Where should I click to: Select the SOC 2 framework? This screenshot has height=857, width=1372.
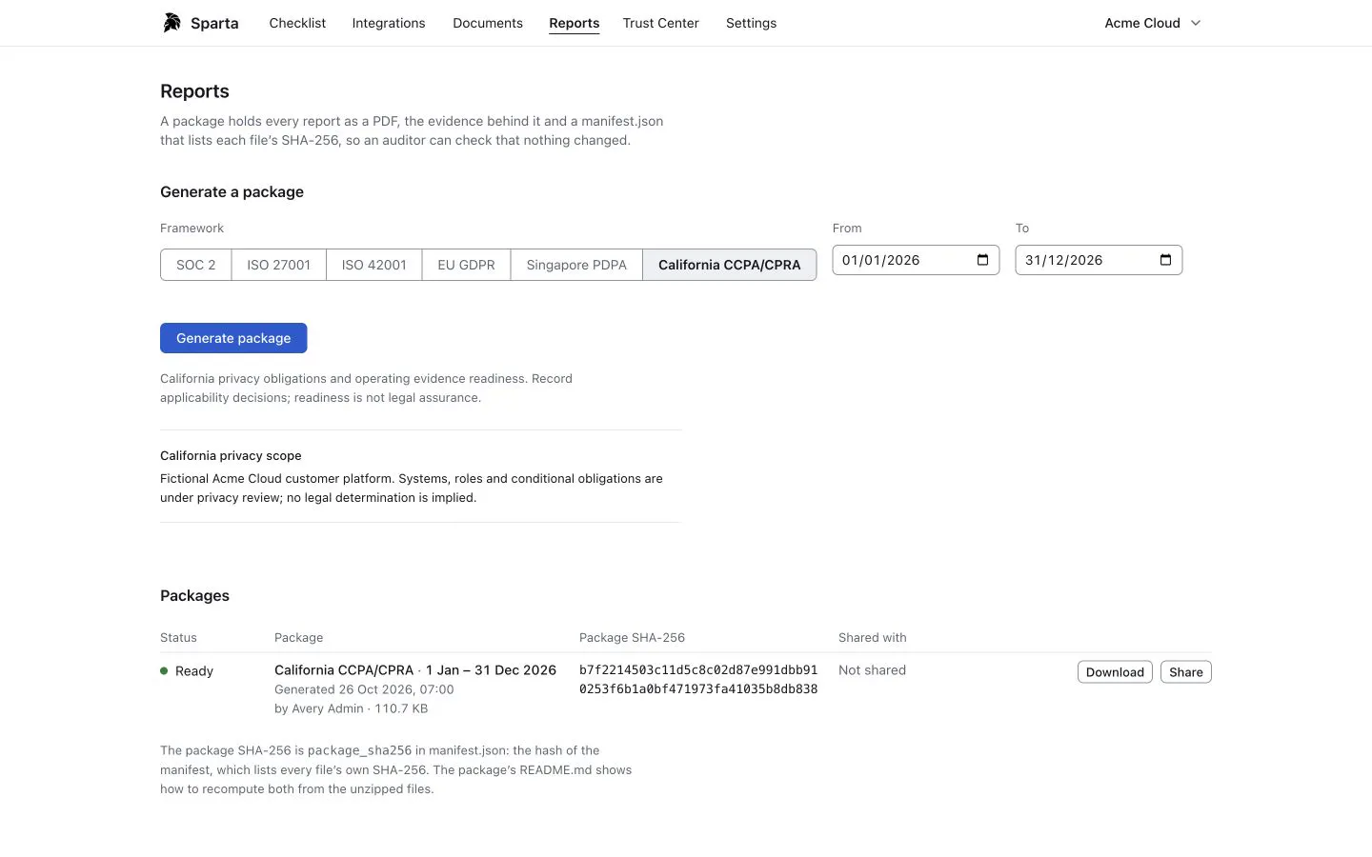pyautogui.click(x=196, y=265)
